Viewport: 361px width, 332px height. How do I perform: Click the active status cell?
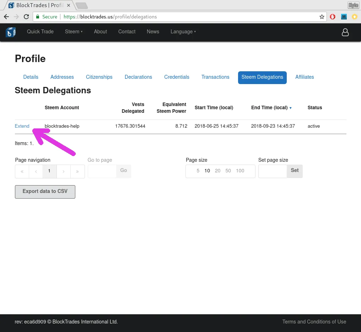[x=314, y=126]
